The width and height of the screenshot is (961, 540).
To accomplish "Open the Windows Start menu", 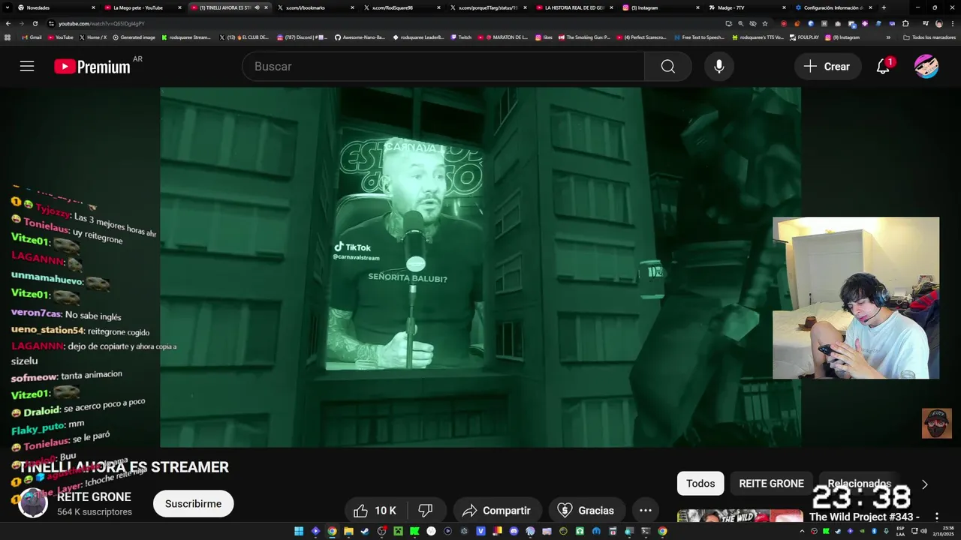I will click(x=299, y=531).
